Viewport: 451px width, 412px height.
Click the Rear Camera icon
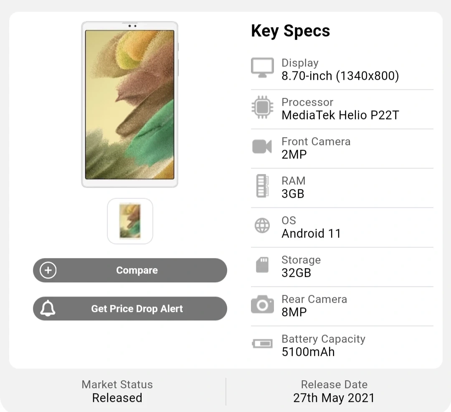click(262, 305)
